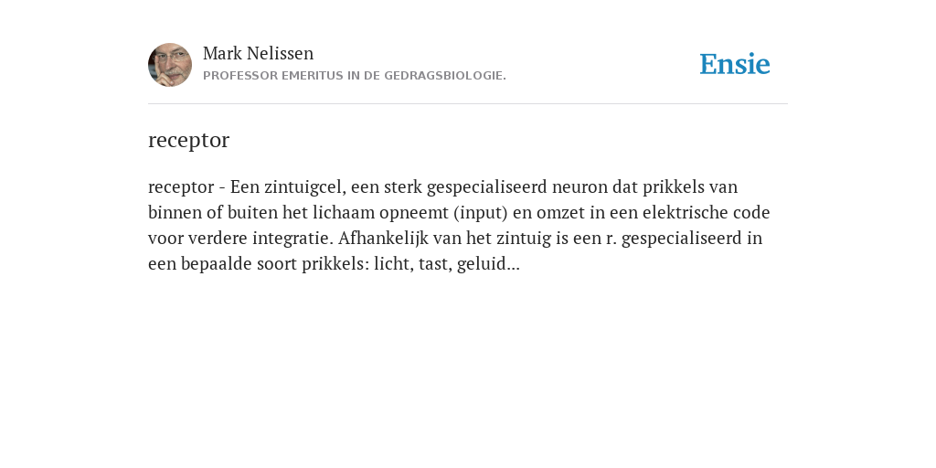Click the horizontal divider under the author header
The height and width of the screenshot is (468, 936).
coord(468,104)
